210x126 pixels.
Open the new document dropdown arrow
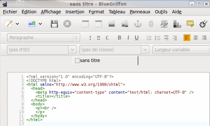coord(17,24)
